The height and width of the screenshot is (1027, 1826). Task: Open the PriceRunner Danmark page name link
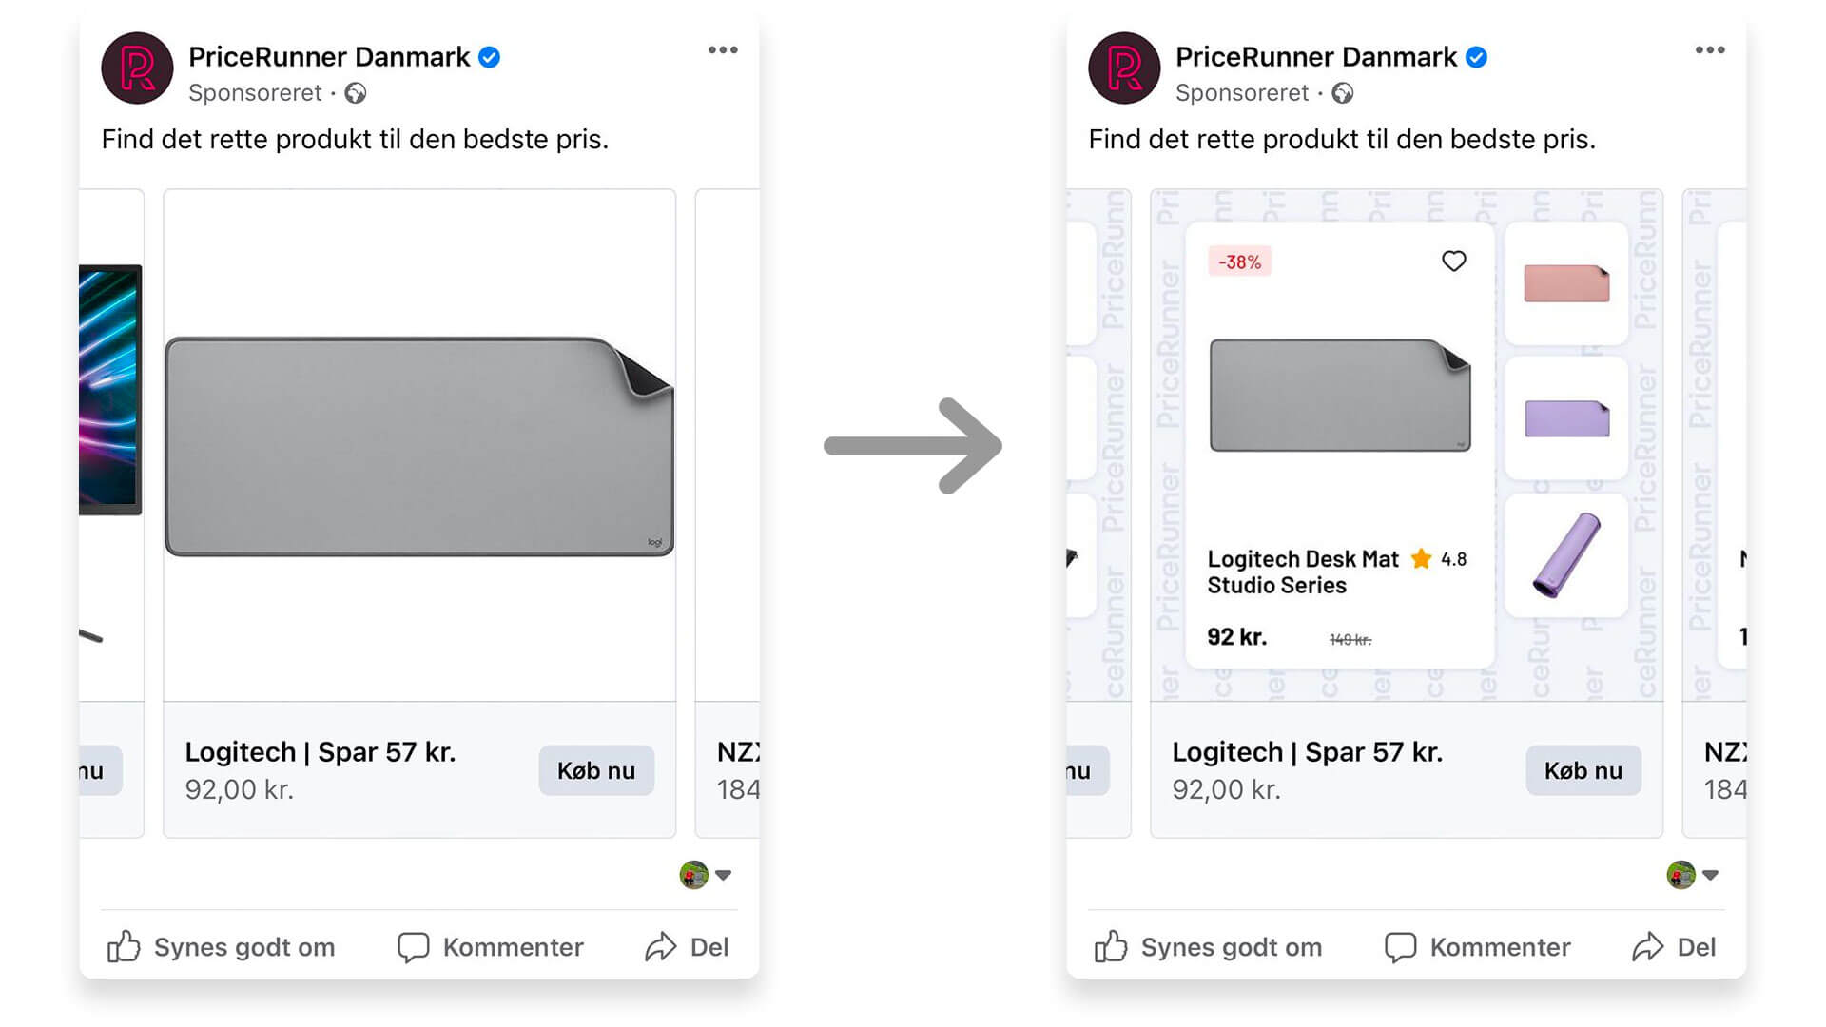(328, 57)
